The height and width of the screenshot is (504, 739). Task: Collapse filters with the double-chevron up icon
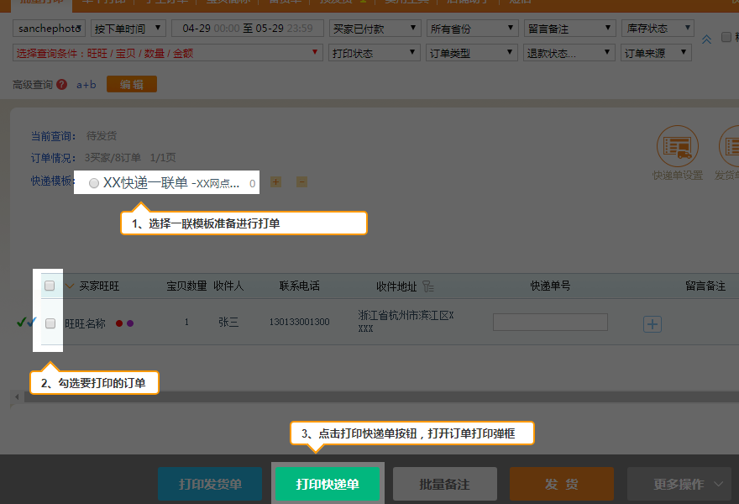tap(706, 39)
